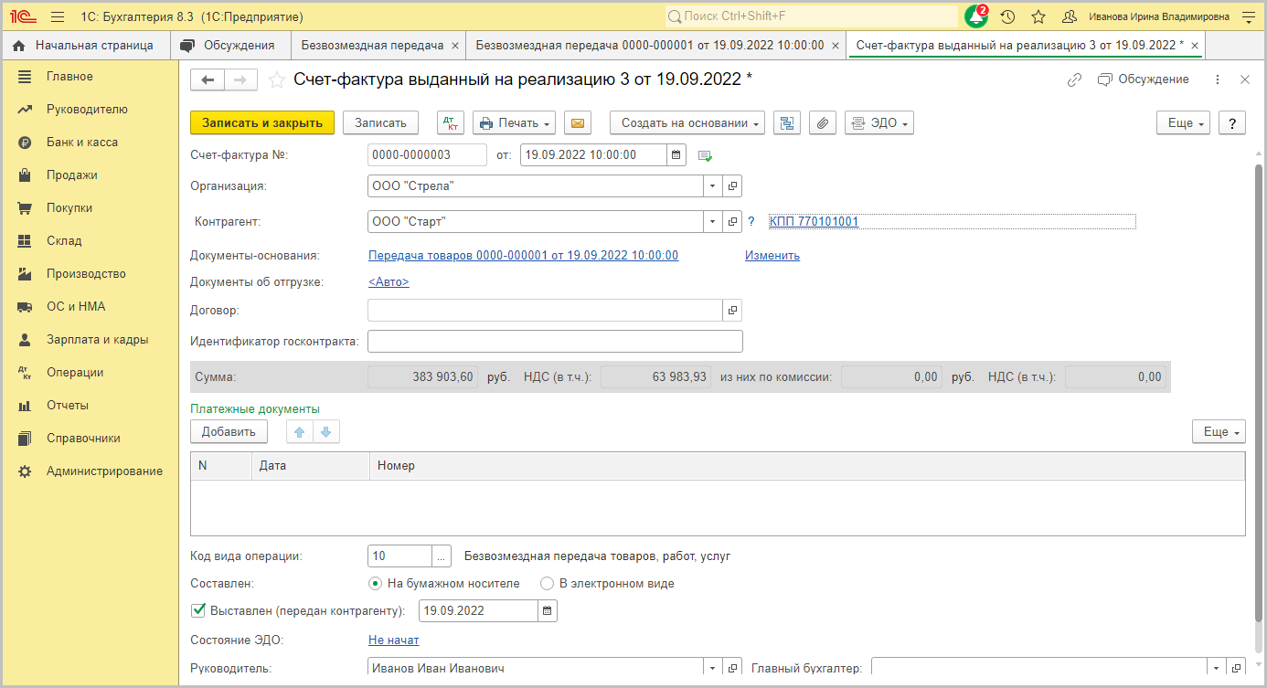Click question mark hint next to Контрагент
Viewport: 1267px width, 688px height.
pyautogui.click(x=751, y=222)
